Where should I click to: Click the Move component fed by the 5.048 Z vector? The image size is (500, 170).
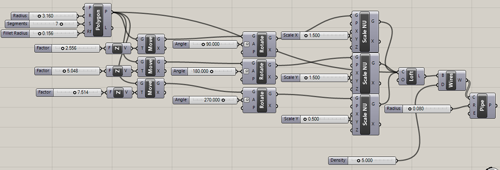pyautogui.click(x=150, y=67)
